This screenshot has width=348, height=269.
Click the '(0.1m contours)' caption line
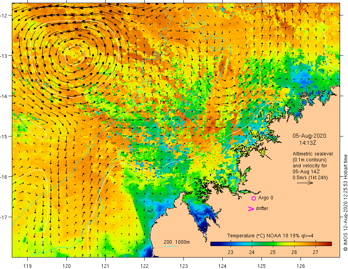tap(310, 160)
